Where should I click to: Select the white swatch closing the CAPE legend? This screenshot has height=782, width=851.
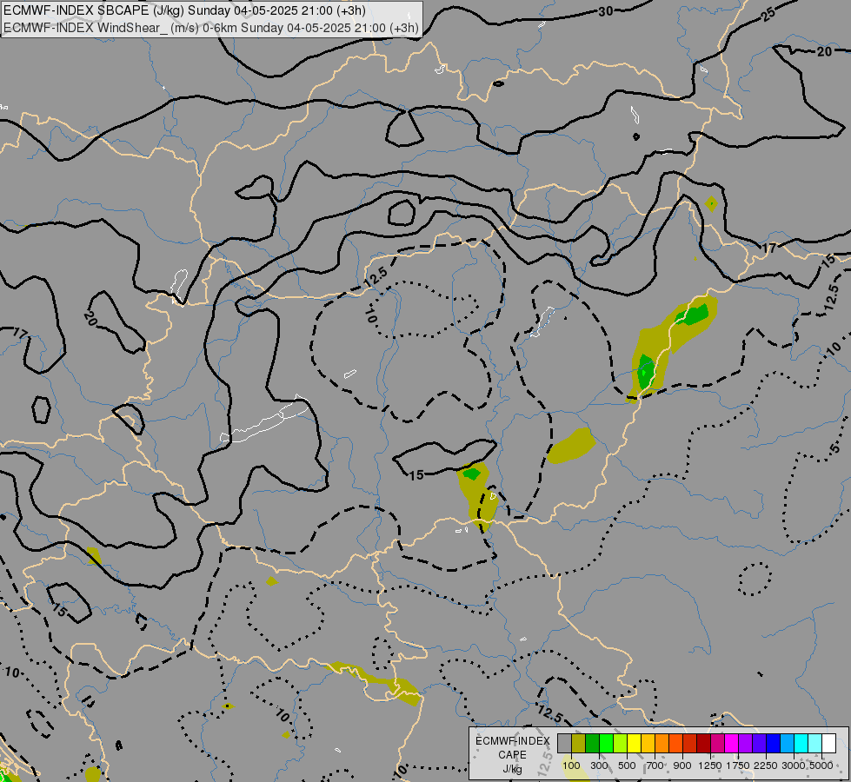click(828, 743)
